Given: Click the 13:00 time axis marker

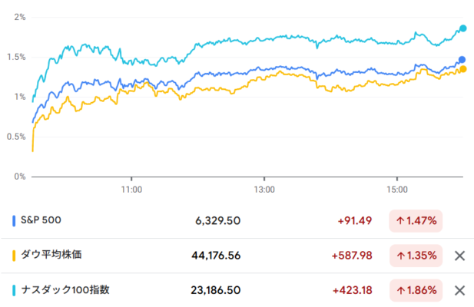Looking at the screenshot, I should point(264,190).
